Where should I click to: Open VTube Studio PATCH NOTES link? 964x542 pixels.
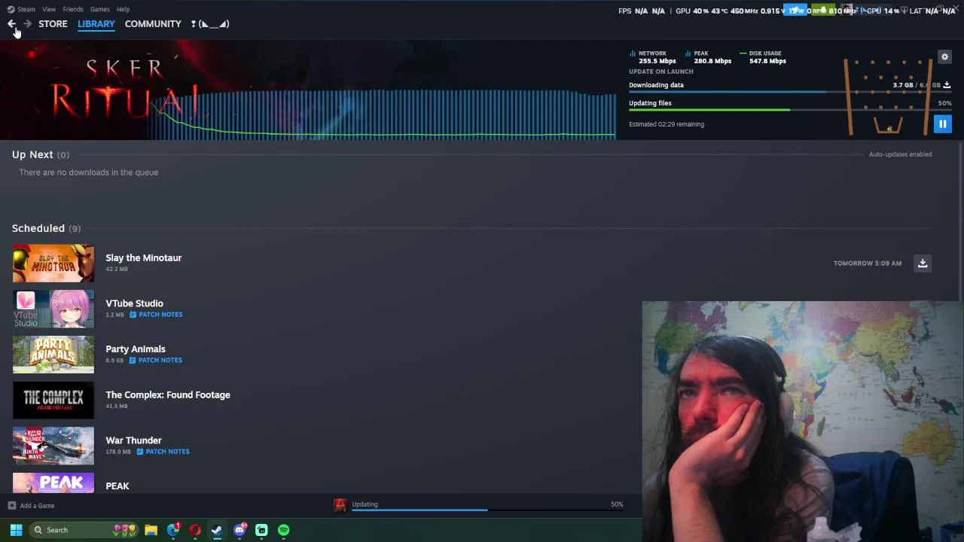tap(160, 315)
